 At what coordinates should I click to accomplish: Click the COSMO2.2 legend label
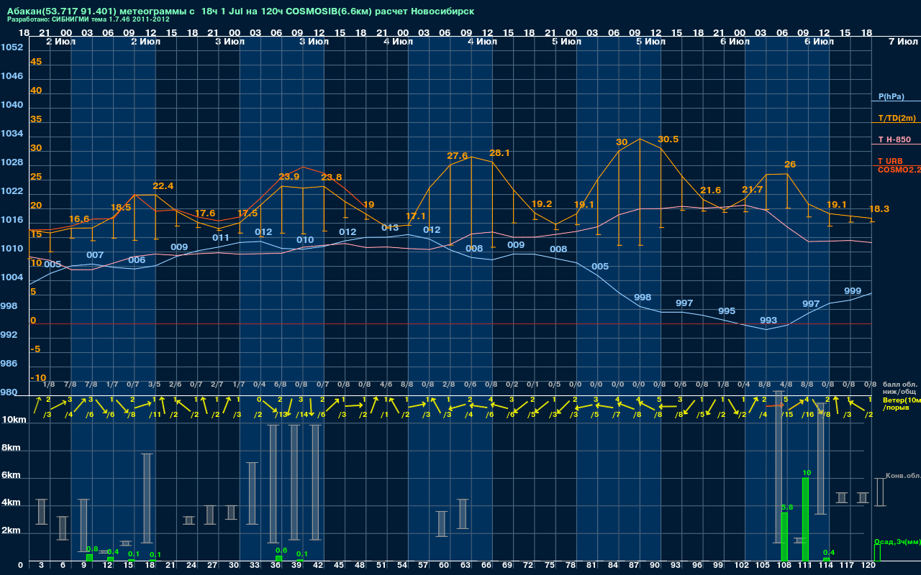899,170
